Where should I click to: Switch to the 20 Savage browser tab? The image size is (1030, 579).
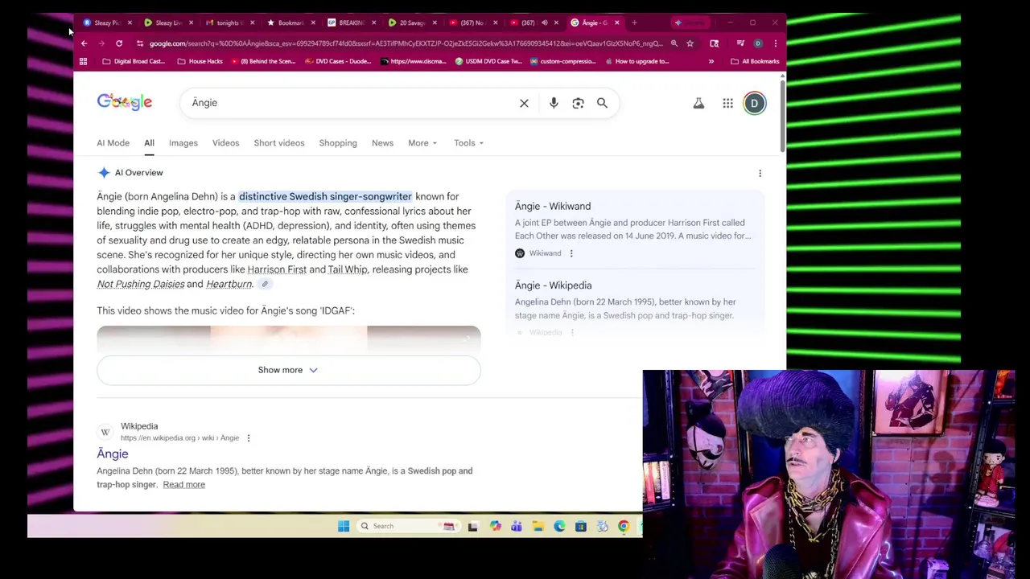[412, 23]
